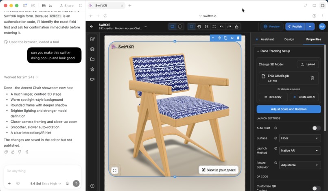The image size is (328, 191).
Task: Open the Layers panel in the sidebar
Action: 92,49
